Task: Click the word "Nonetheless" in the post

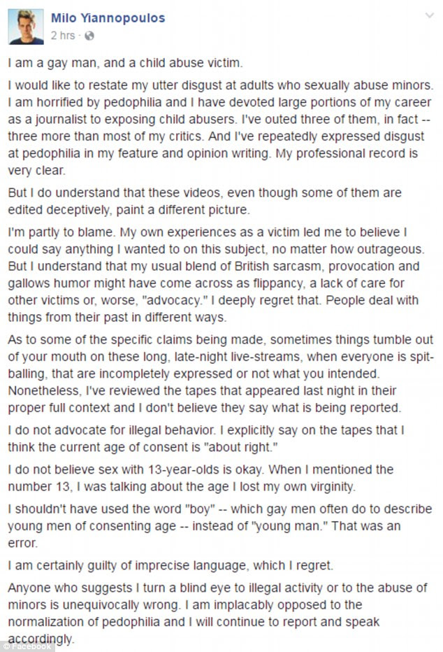Action: (45, 391)
